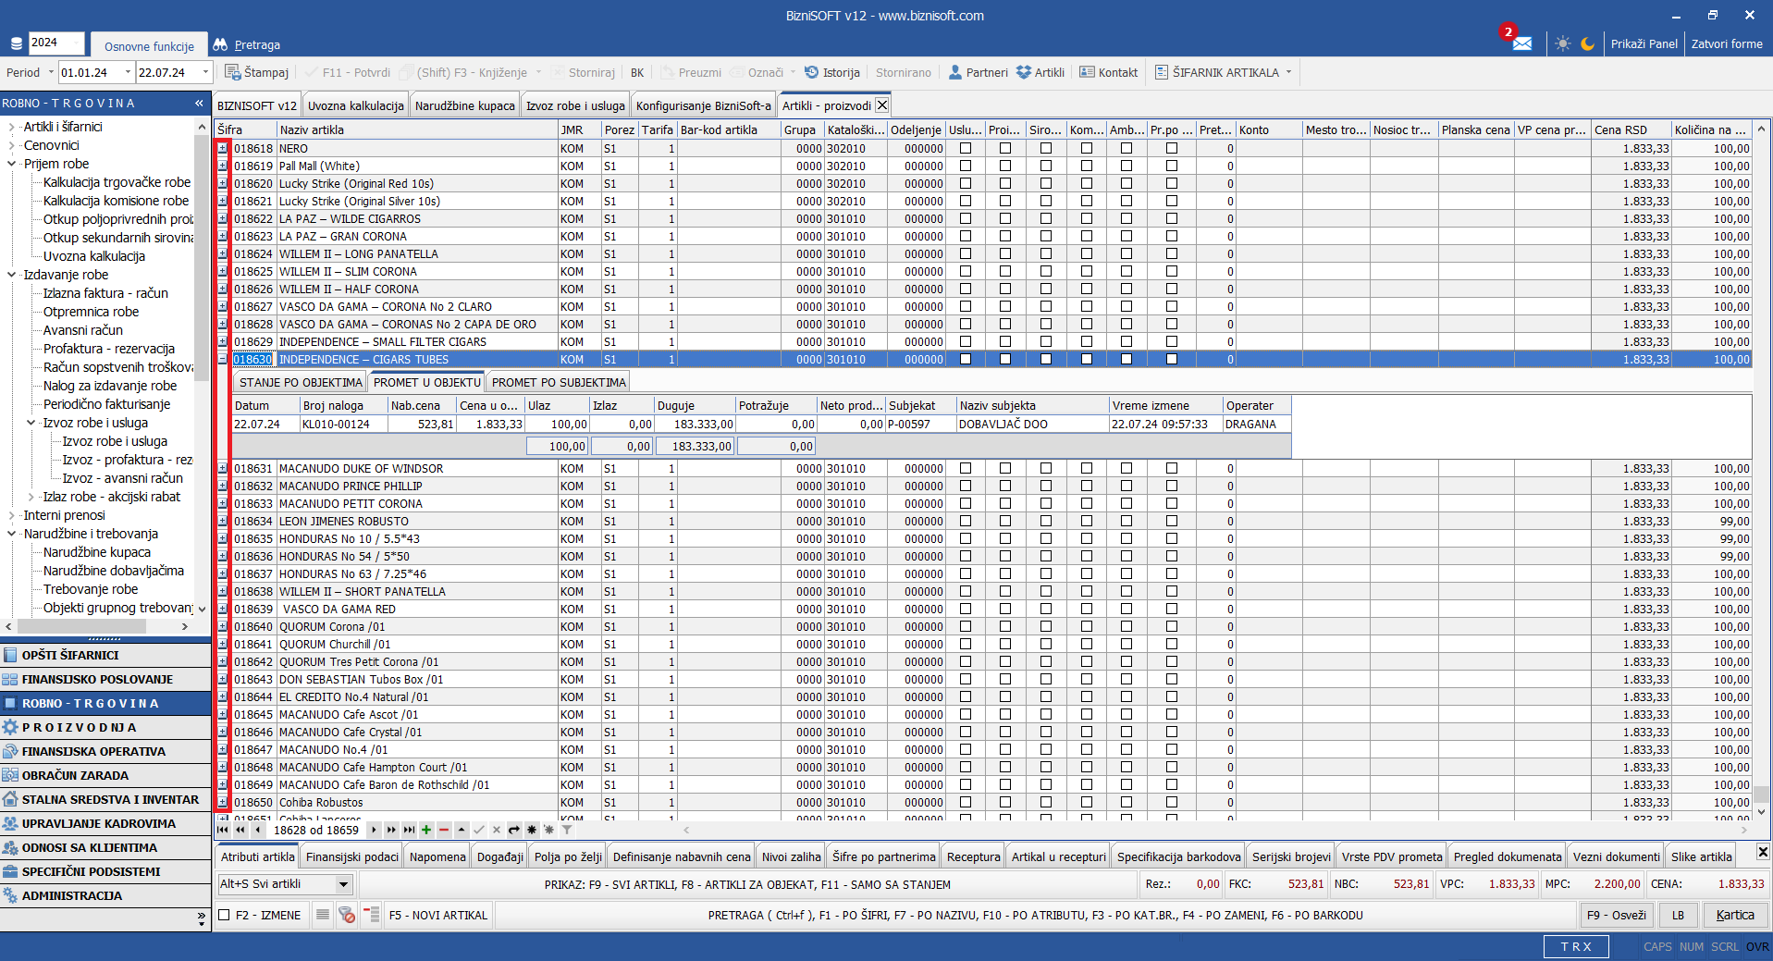
Task: Open the Alt+S Svi artikli dropdown
Action: 343,884
